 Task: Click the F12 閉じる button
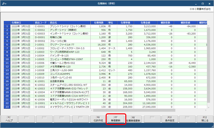pyautogui.click(x=205, y=119)
